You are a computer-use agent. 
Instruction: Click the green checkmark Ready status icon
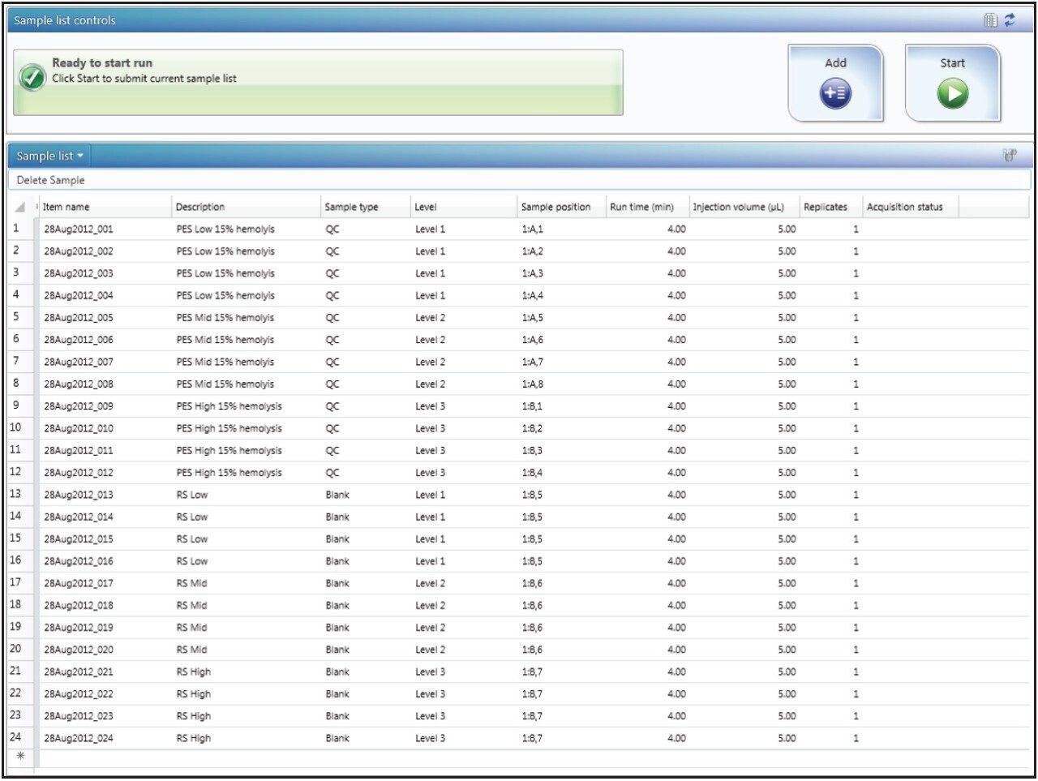point(32,77)
